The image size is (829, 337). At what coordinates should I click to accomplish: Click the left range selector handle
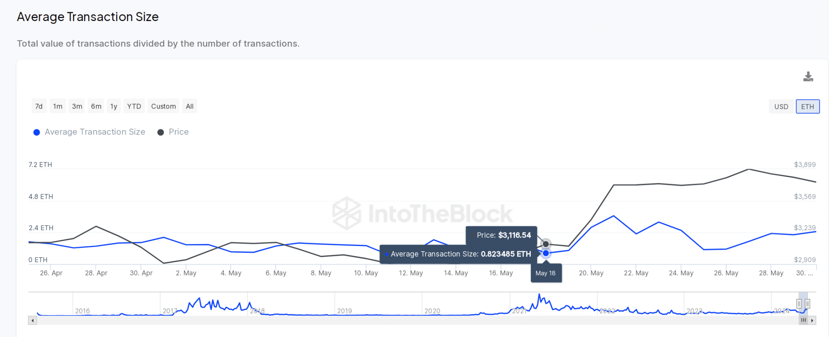point(799,303)
